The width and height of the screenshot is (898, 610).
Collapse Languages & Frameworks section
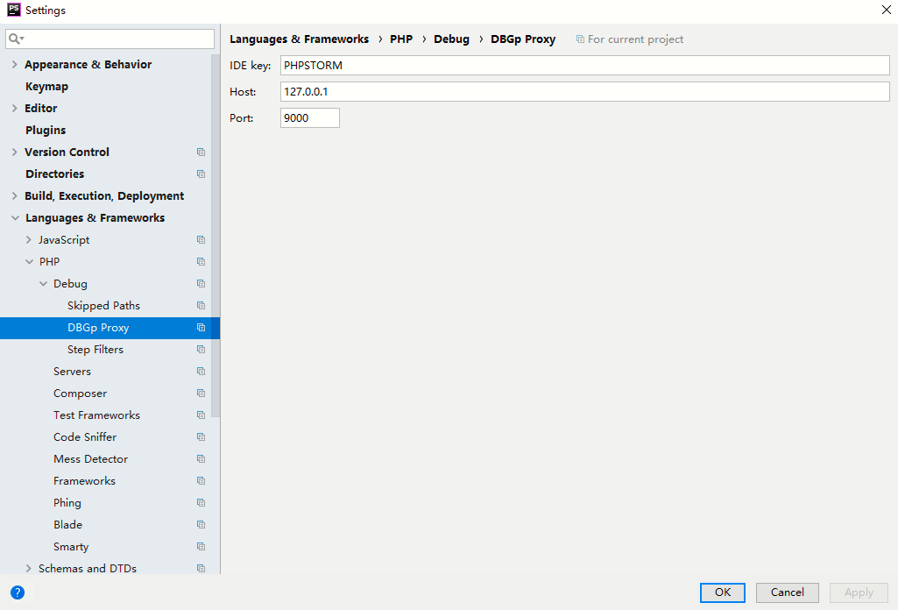click(15, 218)
